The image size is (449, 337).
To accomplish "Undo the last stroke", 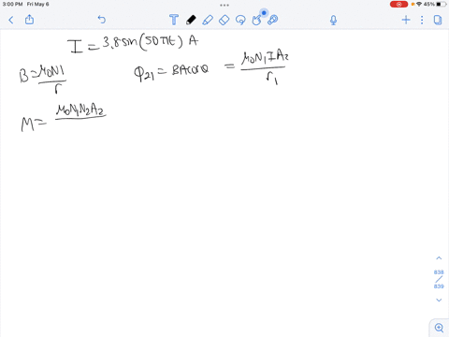I will tap(102, 20).
